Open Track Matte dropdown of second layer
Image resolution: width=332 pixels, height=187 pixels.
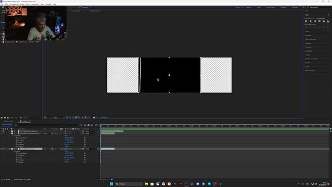(57, 133)
